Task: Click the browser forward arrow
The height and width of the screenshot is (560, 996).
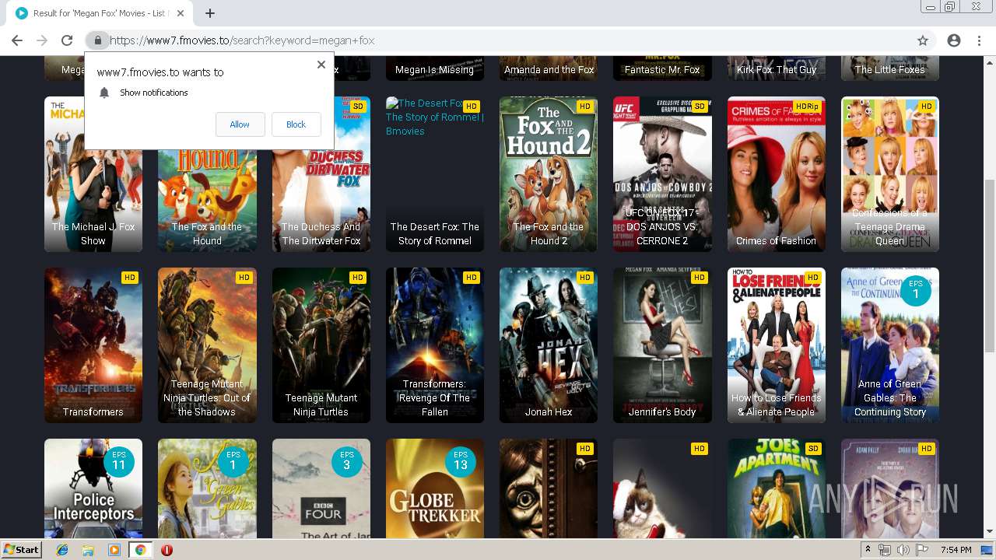Action: [x=42, y=40]
